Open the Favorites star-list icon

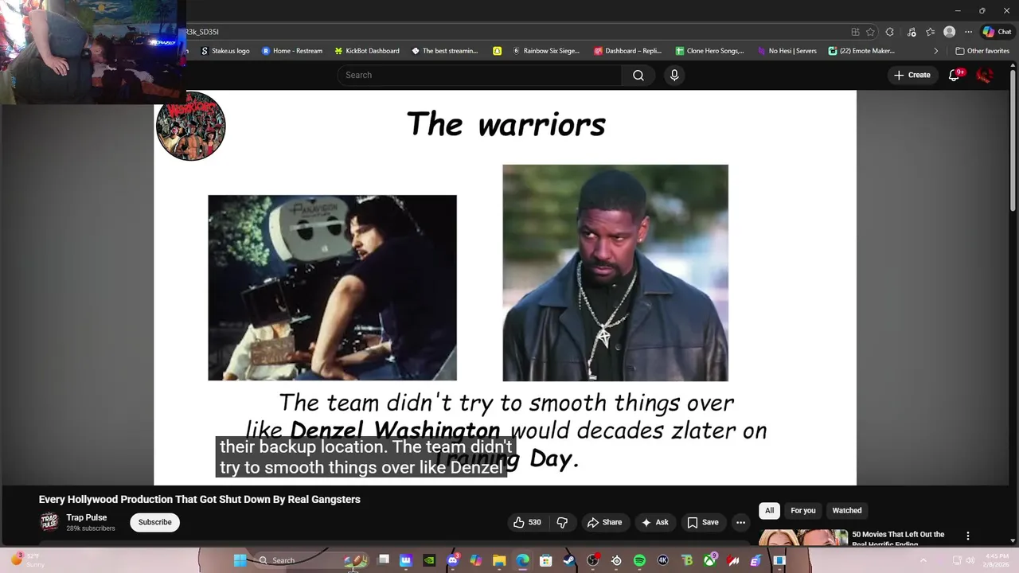click(930, 32)
